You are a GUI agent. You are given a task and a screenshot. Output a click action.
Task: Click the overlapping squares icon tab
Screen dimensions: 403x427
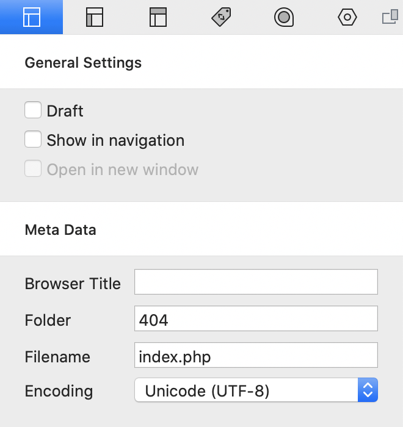390,17
